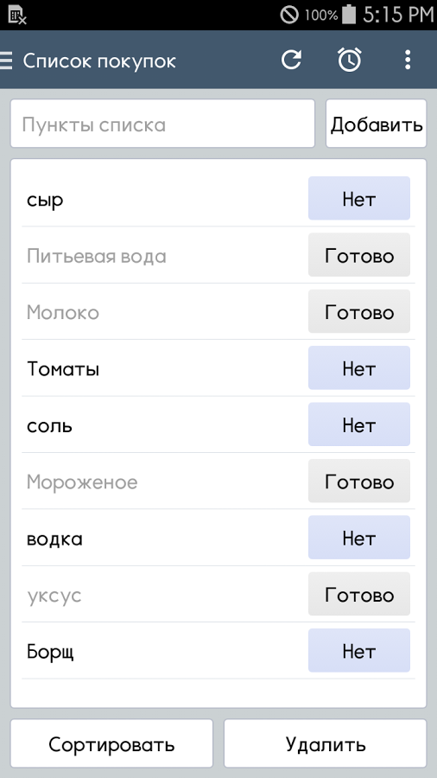This screenshot has height=778, width=437.
Task: Toggle сыр status from Нет
Action: (x=359, y=199)
